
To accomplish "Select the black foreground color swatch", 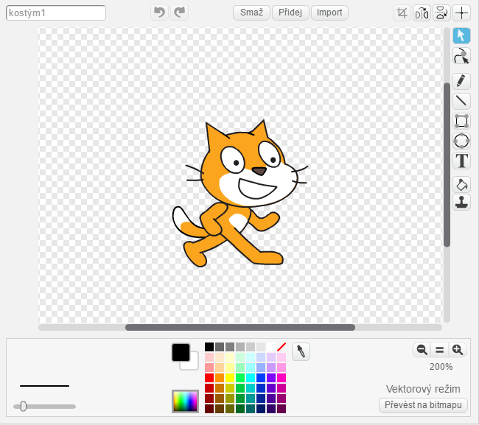I will point(181,352).
